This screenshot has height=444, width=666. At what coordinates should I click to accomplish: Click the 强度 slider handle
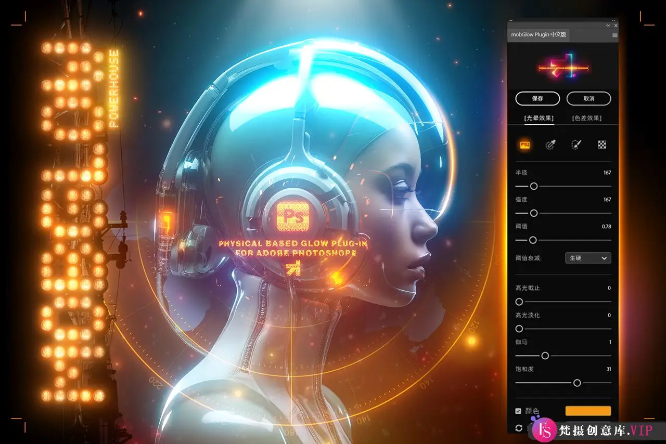[x=533, y=213]
